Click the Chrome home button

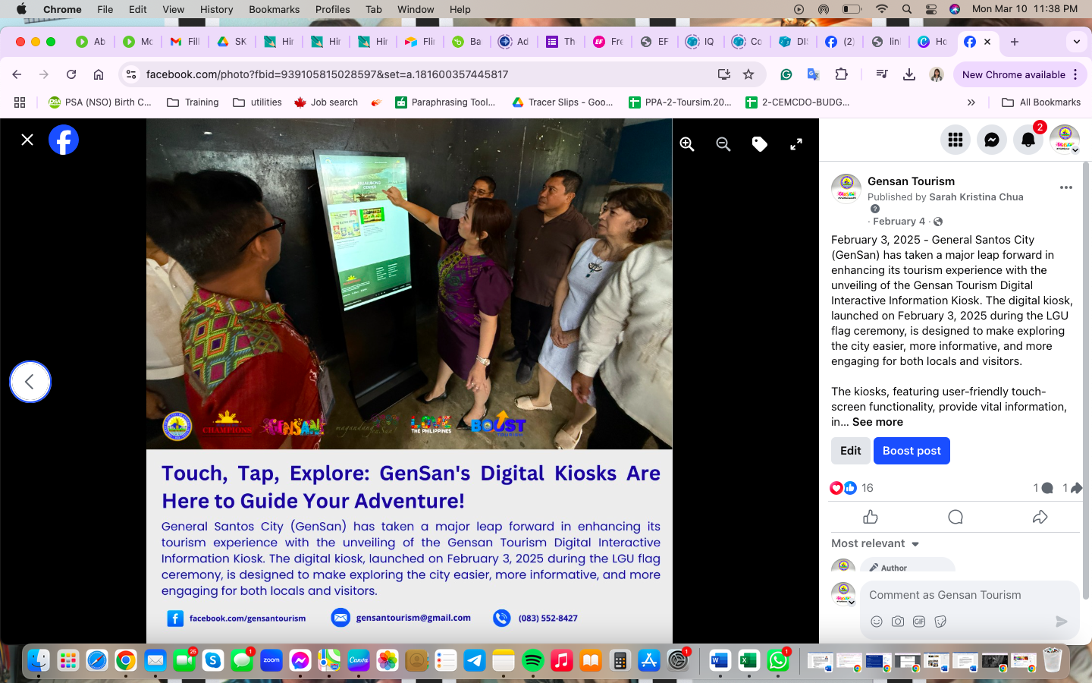point(99,74)
